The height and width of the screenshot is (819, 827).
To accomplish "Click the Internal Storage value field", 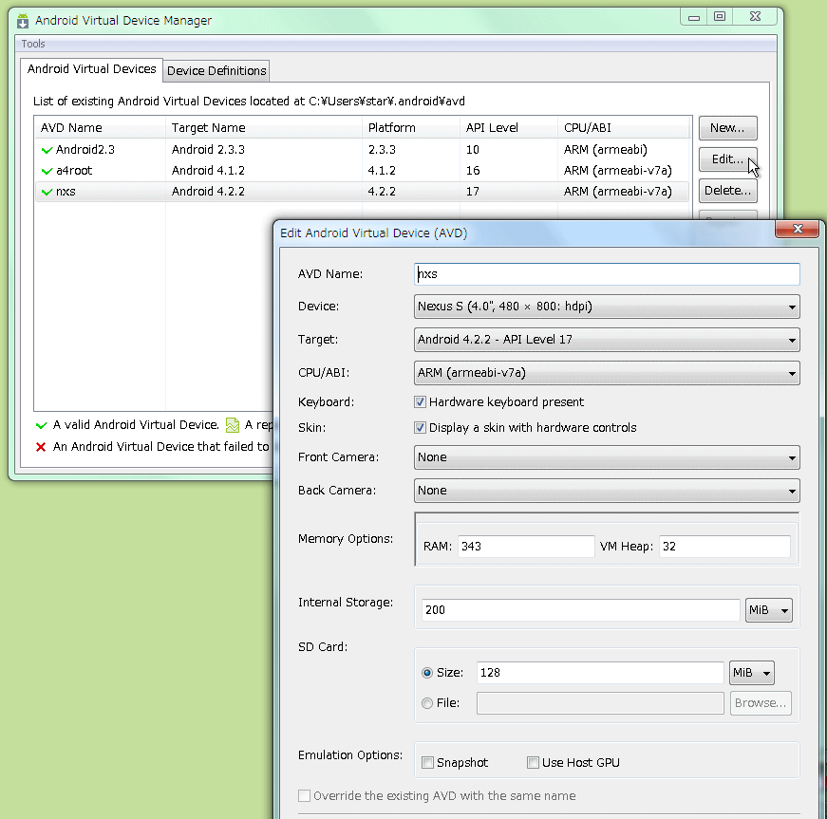I will coord(581,610).
